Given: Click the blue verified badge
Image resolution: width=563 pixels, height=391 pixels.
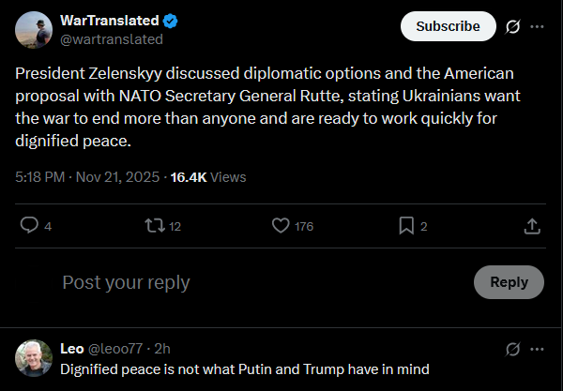Looking at the screenshot, I should pos(171,22).
